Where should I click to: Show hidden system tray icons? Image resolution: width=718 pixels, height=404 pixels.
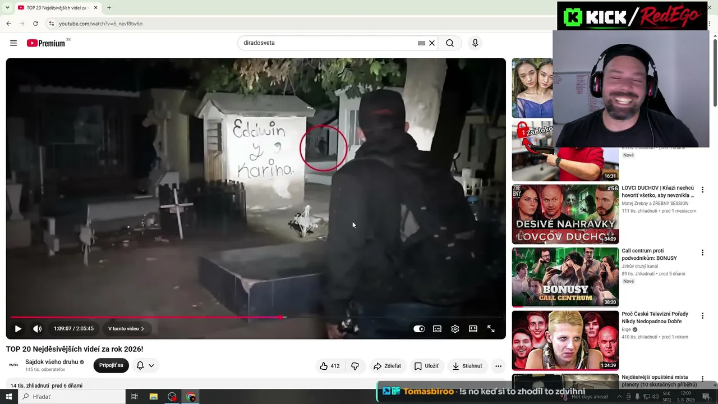[x=619, y=397]
